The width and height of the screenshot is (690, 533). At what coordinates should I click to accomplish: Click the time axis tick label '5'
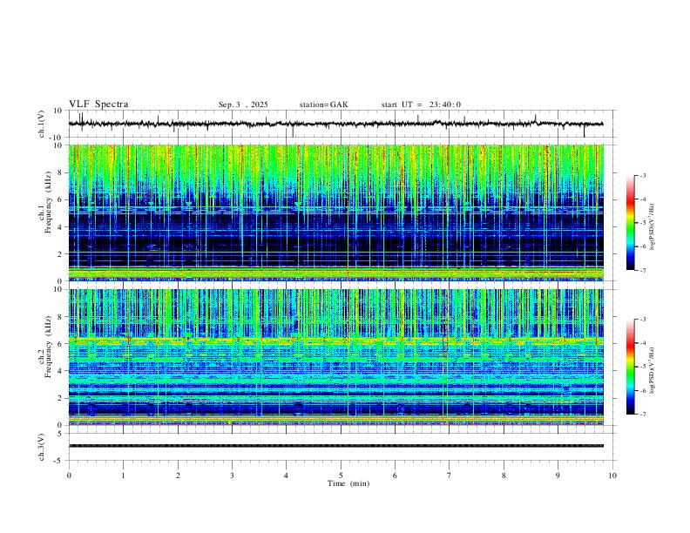pyautogui.click(x=341, y=476)
